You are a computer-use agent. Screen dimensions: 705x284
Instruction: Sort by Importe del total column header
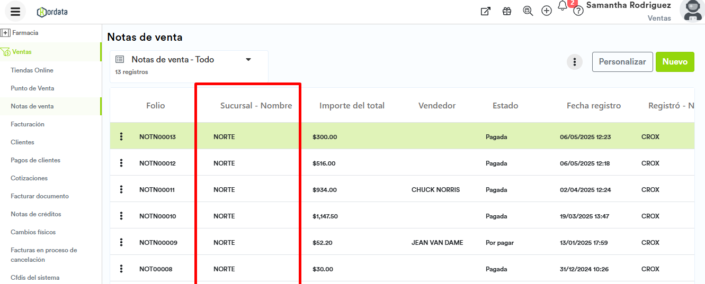[352, 106]
